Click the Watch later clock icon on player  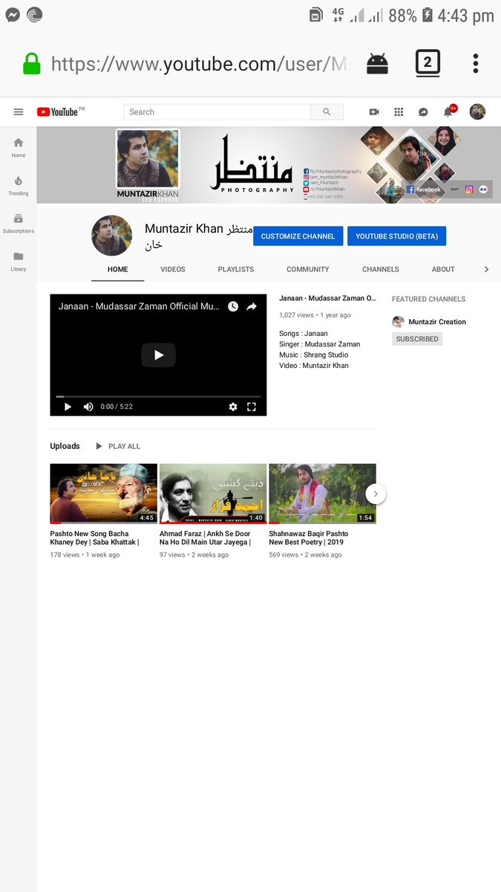click(233, 306)
